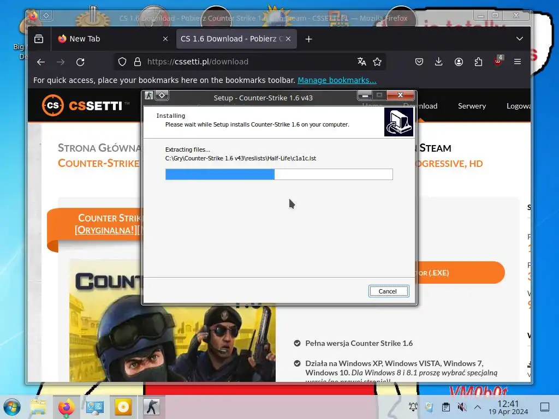The image size is (559, 419).
Task: Open a new tab with the plus button
Action: click(x=309, y=39)
